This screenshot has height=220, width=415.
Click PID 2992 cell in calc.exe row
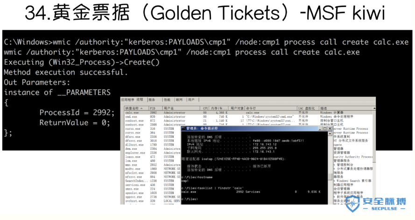click(x=154, y=113)
